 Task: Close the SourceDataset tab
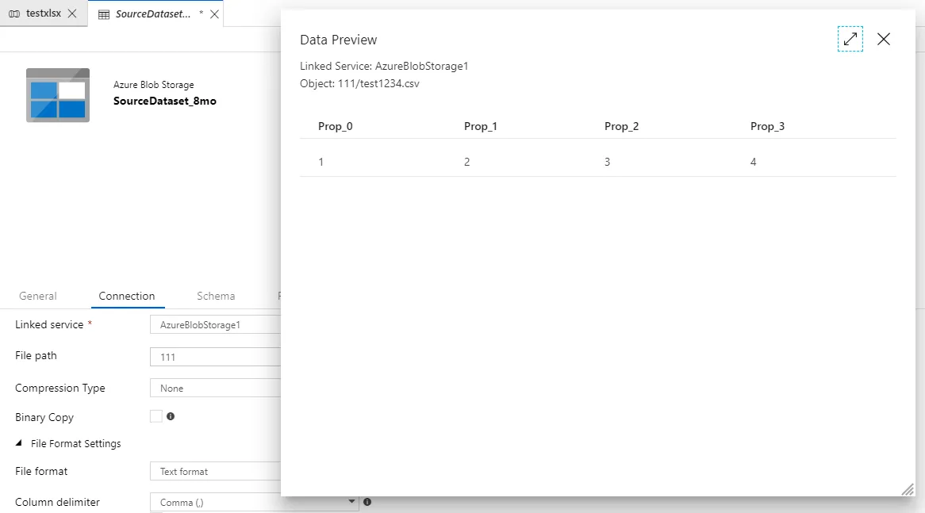(214, 14)
